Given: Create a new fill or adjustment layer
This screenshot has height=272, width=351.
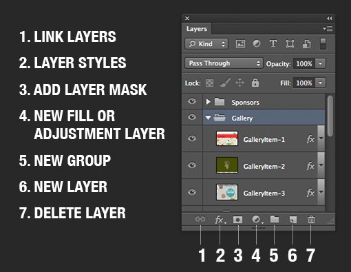Looking at the screenshot, I should (257, 220).
